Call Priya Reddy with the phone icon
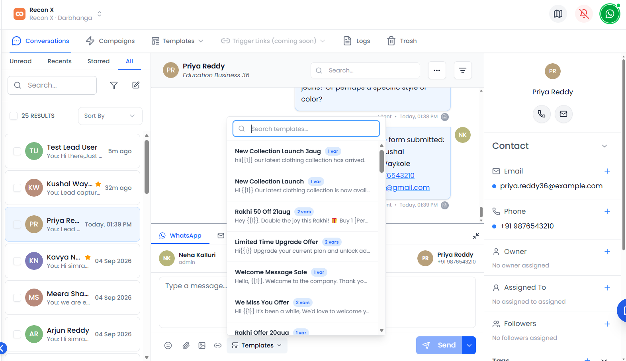The image size is (626, 361). pos(542,114)
